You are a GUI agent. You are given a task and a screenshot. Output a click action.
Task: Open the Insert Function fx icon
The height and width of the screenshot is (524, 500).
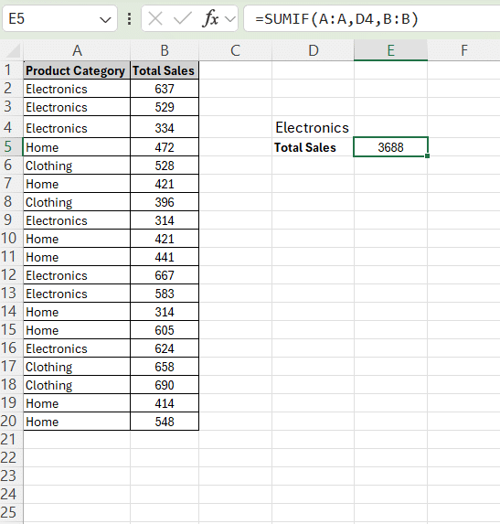point(210,18)
